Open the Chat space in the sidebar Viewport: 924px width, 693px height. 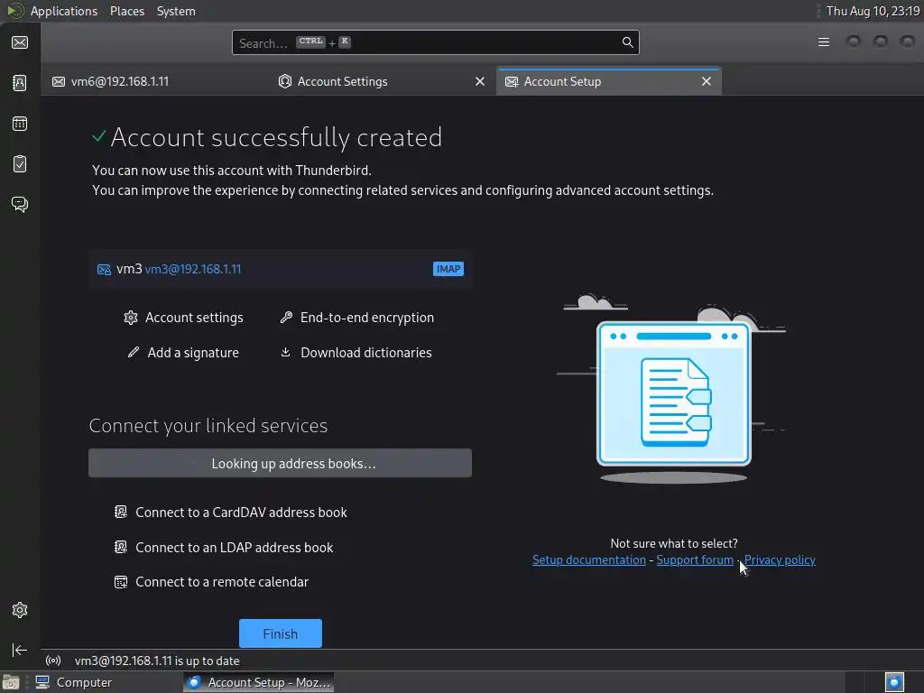(20, 205)
